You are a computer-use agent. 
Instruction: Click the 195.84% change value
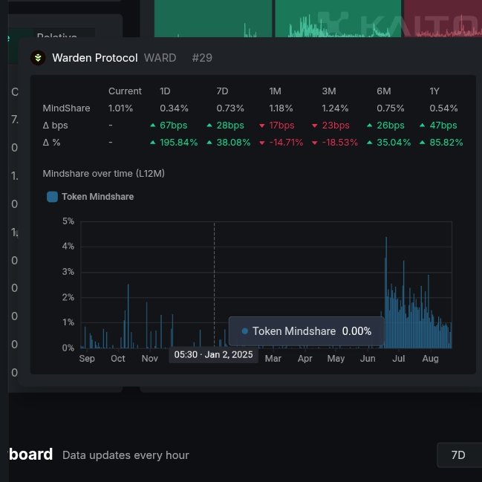(178, 143)
